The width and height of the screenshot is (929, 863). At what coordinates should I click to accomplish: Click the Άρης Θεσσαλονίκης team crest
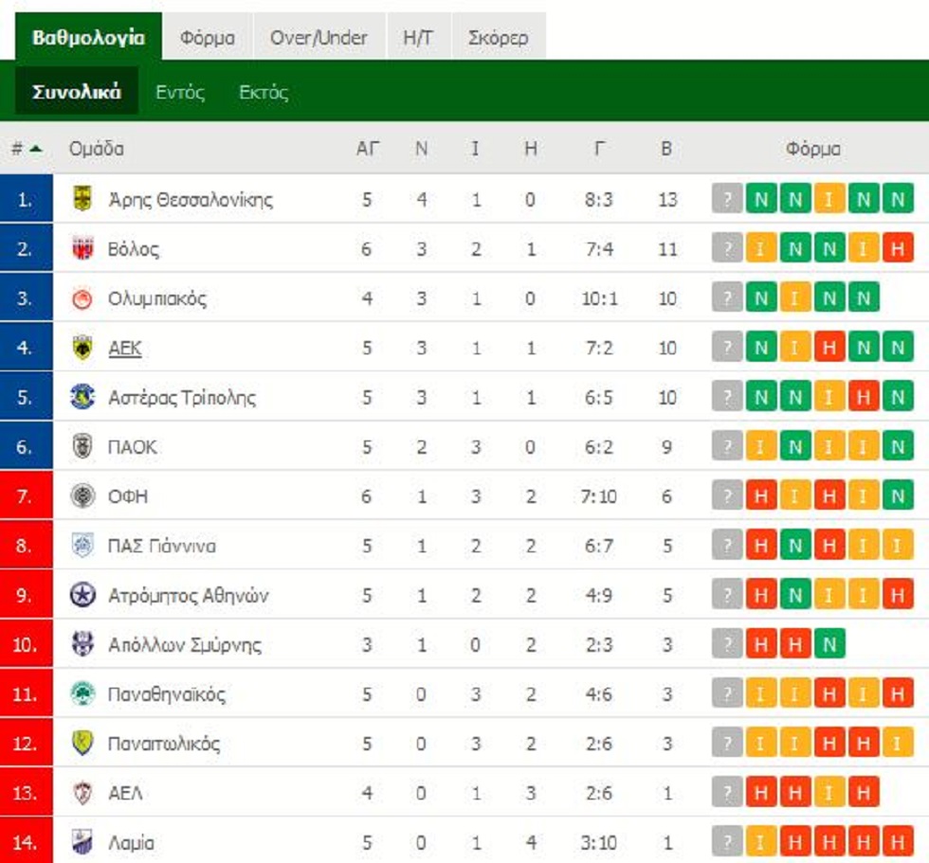click(82, 198)
